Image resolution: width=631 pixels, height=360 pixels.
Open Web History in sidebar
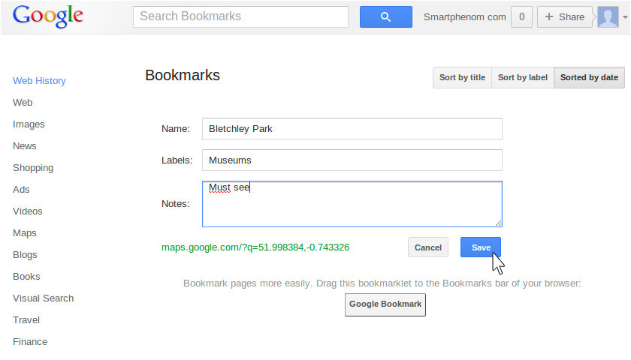click(x=39, y=81)
